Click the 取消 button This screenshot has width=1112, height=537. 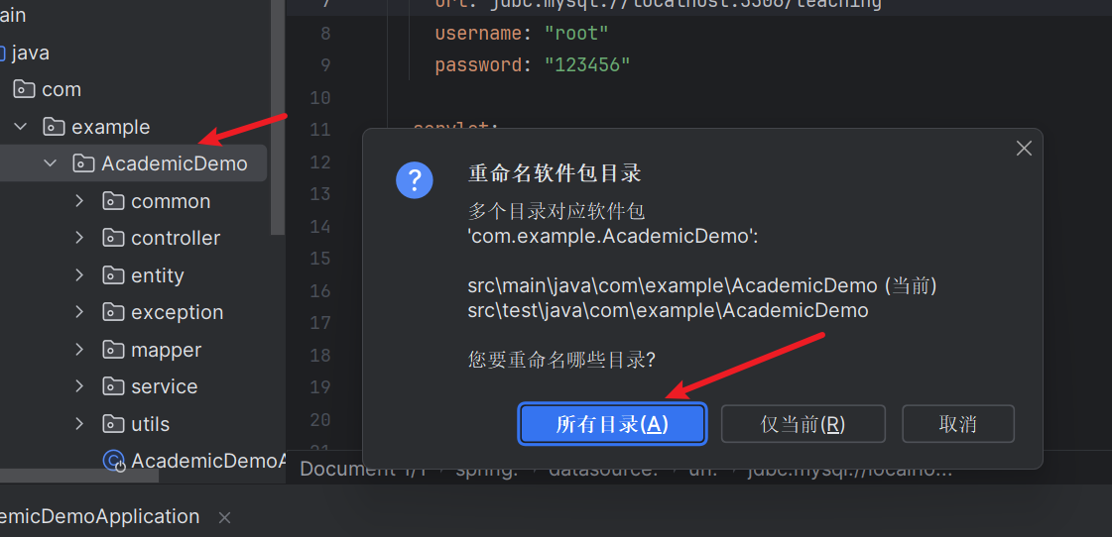958,424
